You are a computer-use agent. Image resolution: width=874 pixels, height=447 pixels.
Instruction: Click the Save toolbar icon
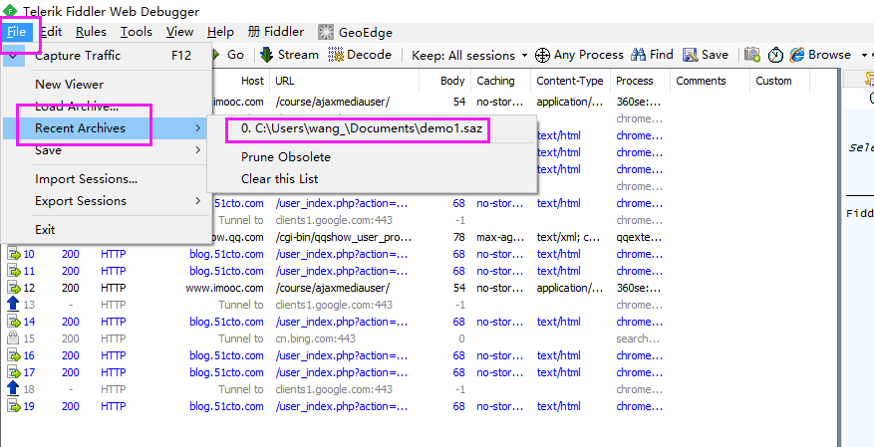click(690, 55)
